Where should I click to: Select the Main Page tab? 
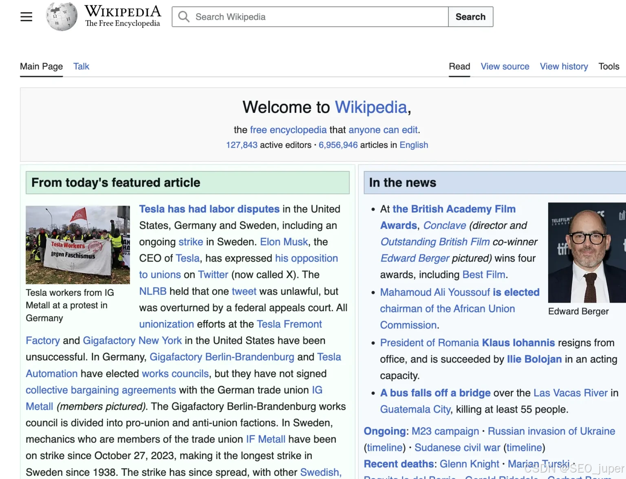click(x=42, y=66)
